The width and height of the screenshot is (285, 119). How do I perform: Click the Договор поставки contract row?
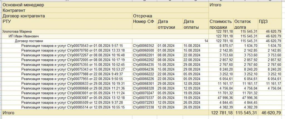coord(29,41)
